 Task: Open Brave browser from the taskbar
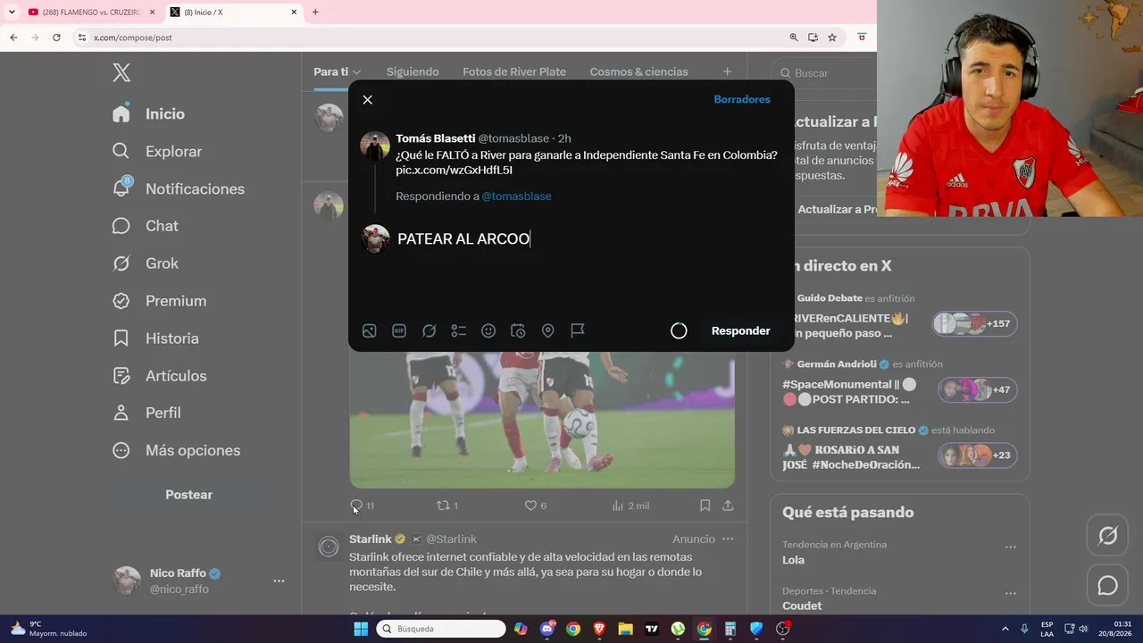coord(599,629)
